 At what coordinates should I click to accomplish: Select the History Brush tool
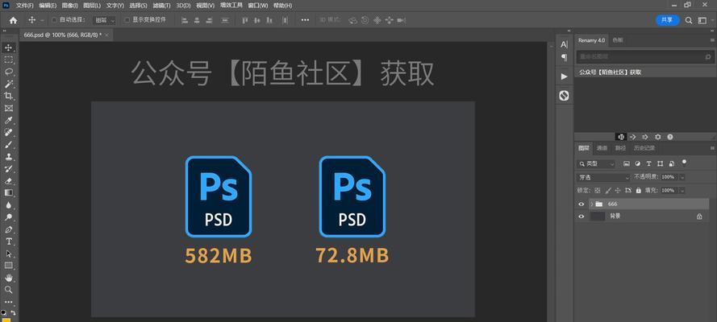9,169
